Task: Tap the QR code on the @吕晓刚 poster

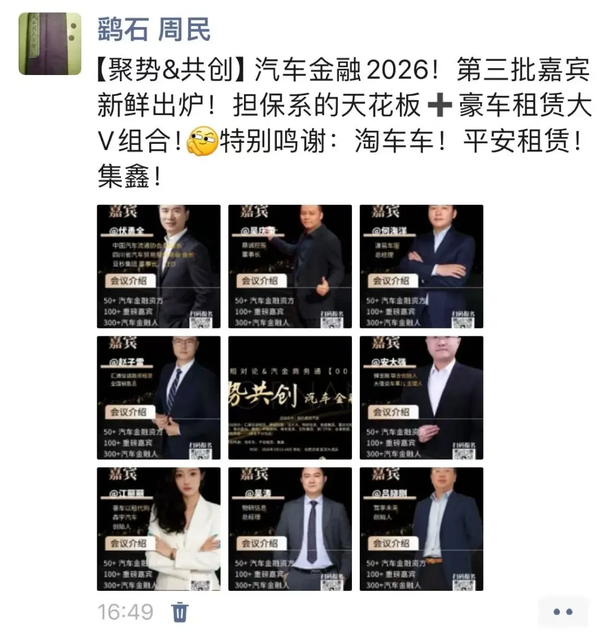Action: [x=464, y=585]
